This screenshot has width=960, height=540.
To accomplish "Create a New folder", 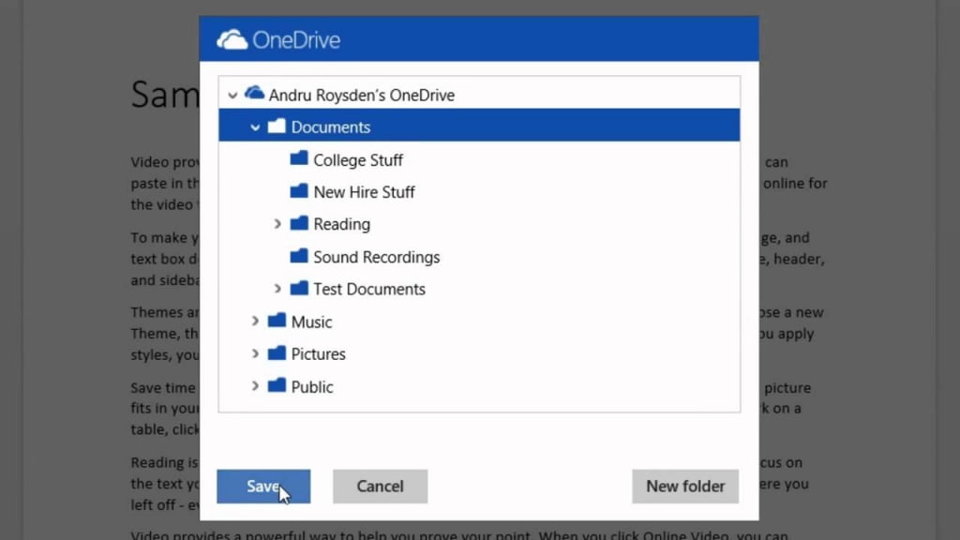I will point(685,486).
